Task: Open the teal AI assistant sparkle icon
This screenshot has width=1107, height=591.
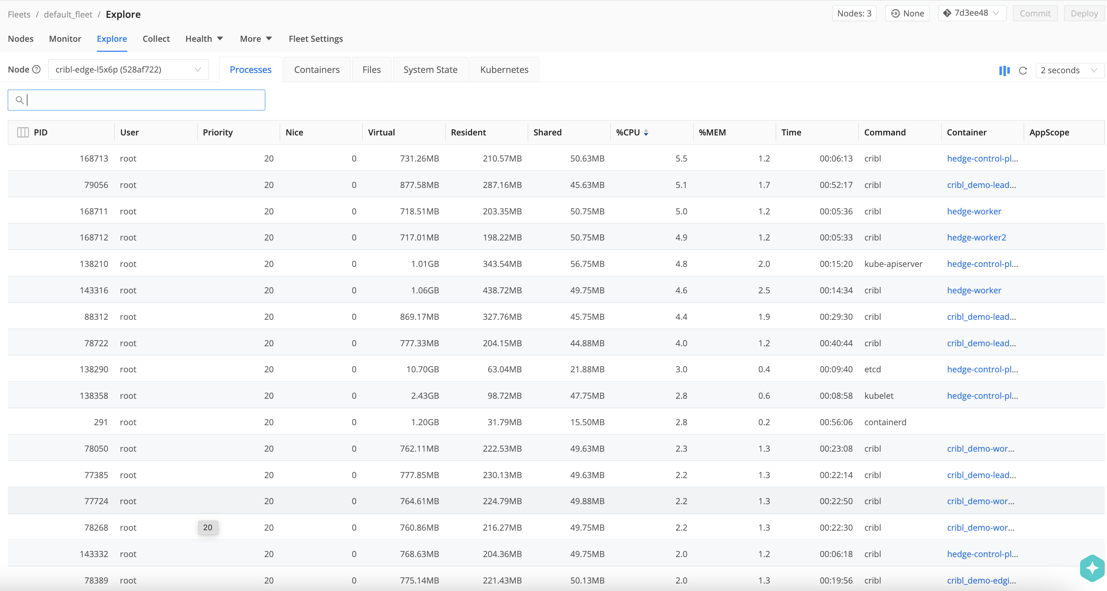Action: [x=1092, y=568]
